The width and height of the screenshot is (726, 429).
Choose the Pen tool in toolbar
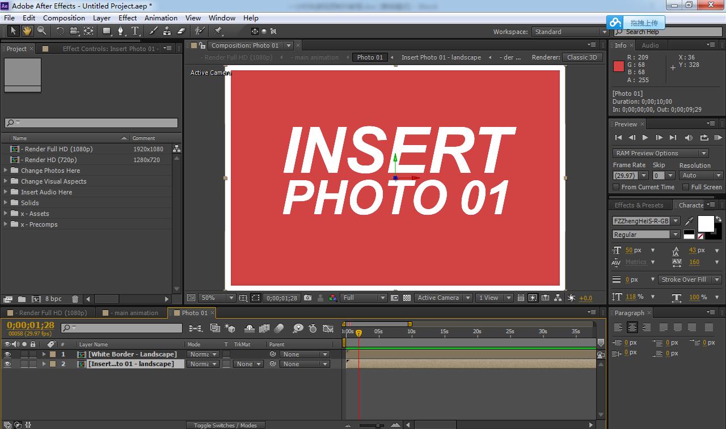click(120, 31)
